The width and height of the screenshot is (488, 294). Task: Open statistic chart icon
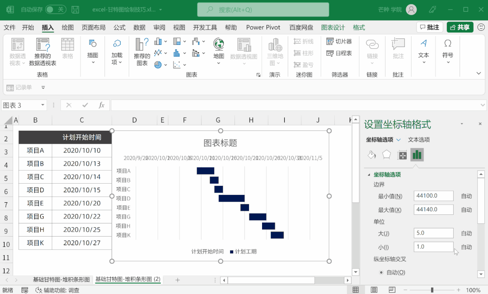click(x=177, y=53)
